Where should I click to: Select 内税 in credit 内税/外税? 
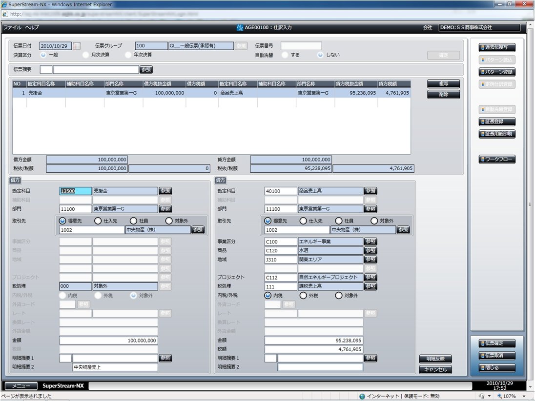coord(268,296)
